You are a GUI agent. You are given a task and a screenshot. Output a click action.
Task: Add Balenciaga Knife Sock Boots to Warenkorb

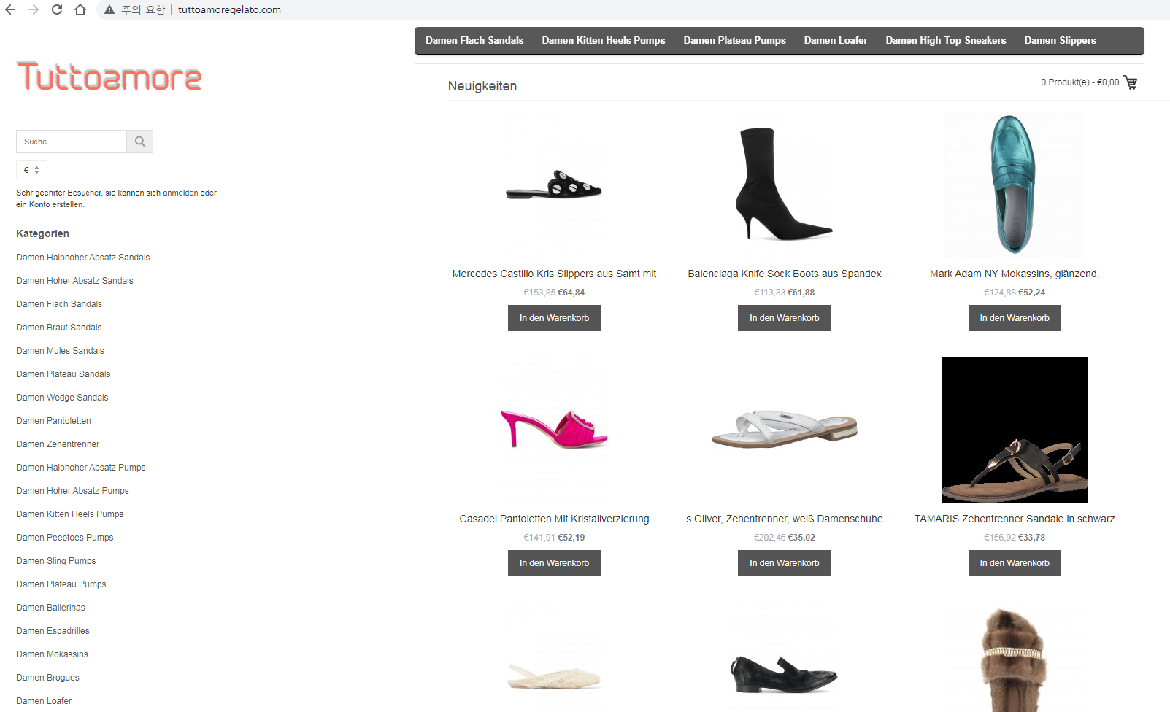784,318
